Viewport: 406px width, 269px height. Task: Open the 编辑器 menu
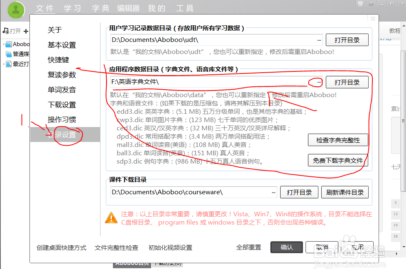tap(128, 8)
